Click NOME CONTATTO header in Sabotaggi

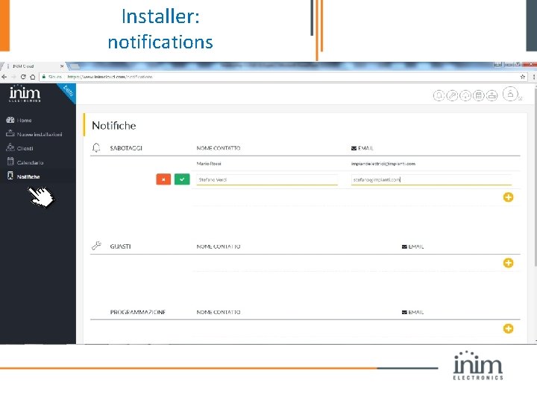coord(219,148)
